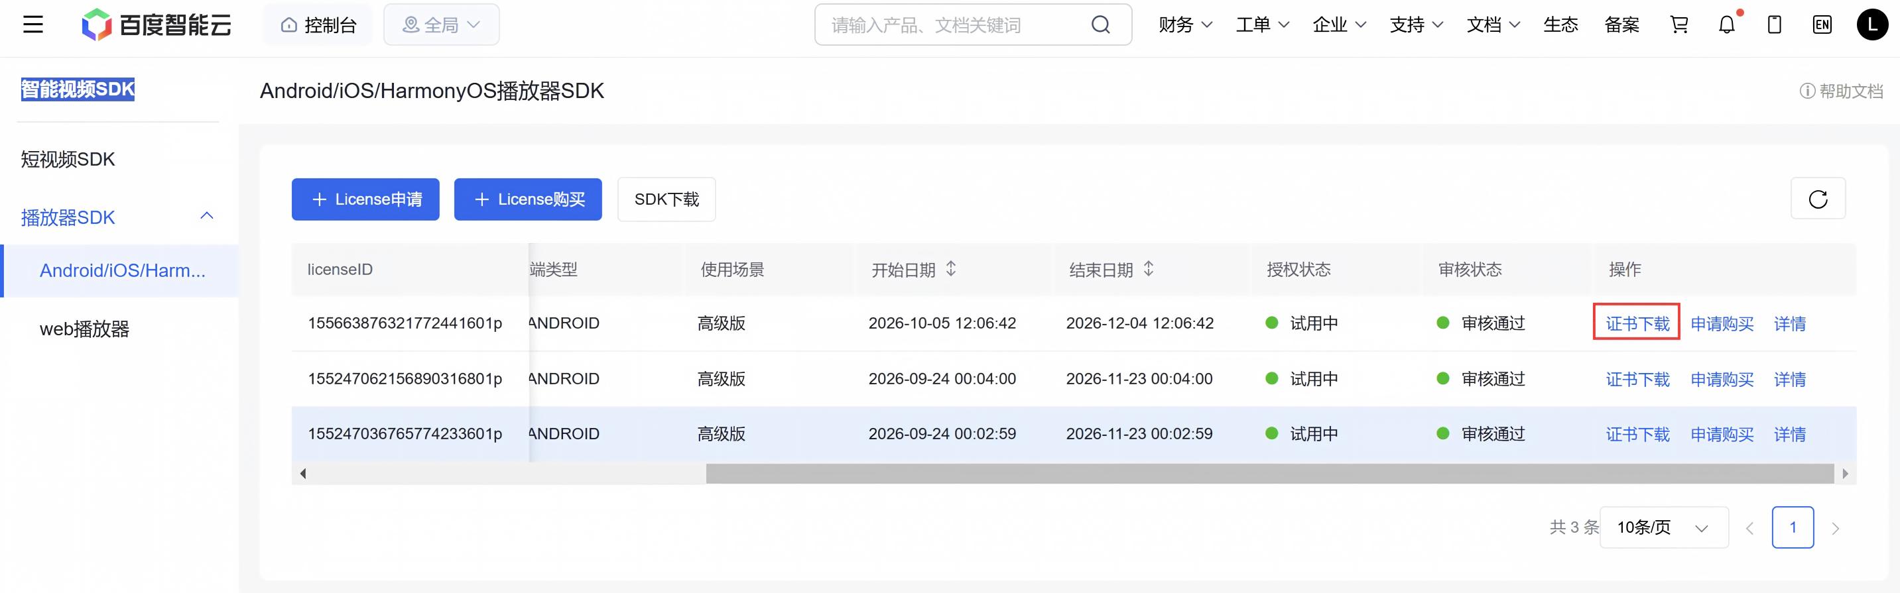Go to 控制台 console
Image resolution: width=1900 pixels, height=593 pixels.
318,25
